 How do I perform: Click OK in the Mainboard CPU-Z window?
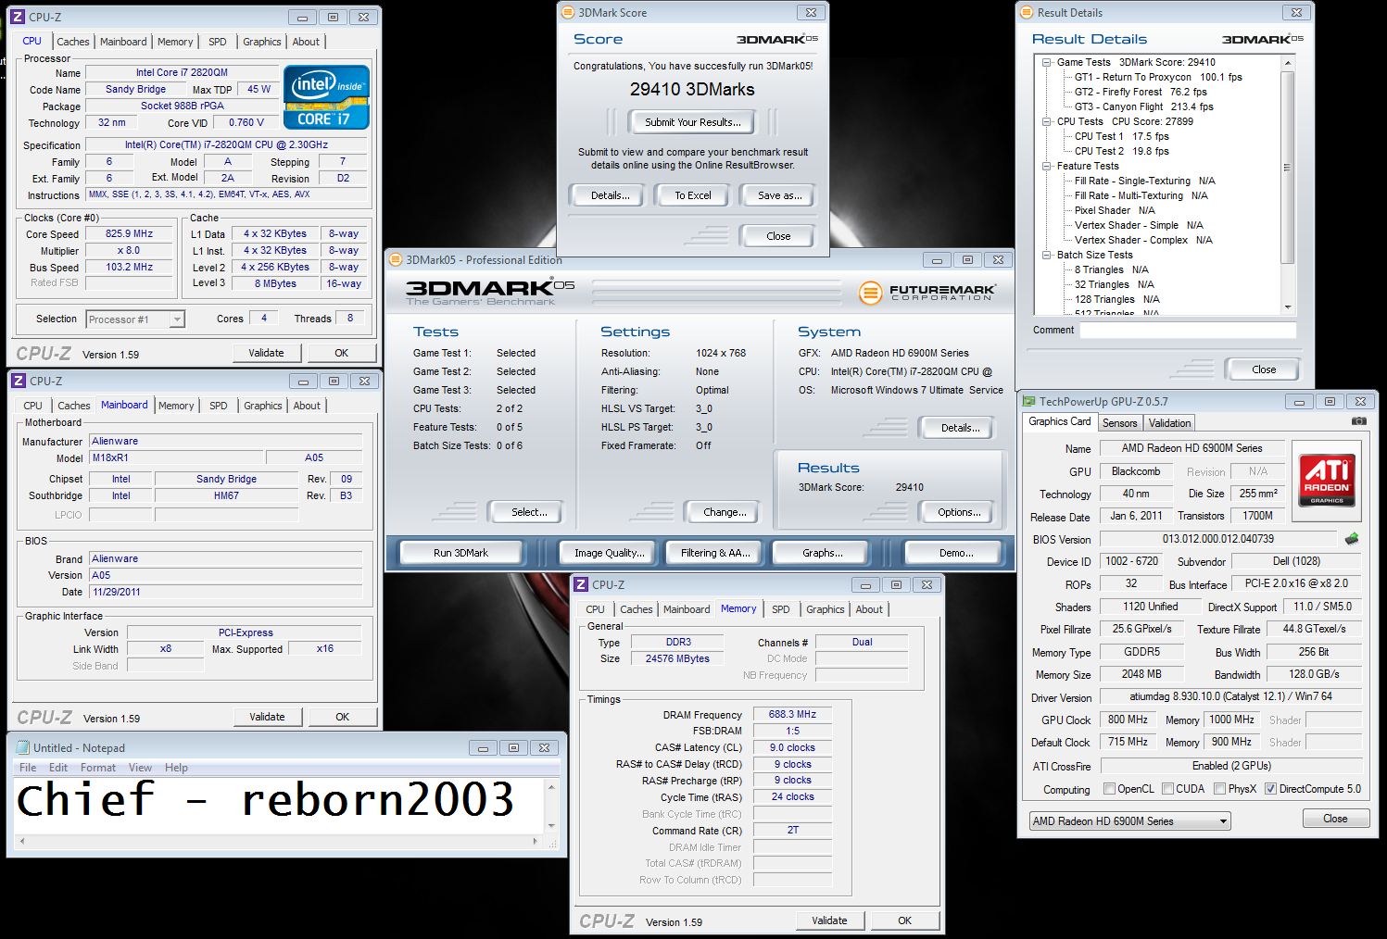pos(342,717)
